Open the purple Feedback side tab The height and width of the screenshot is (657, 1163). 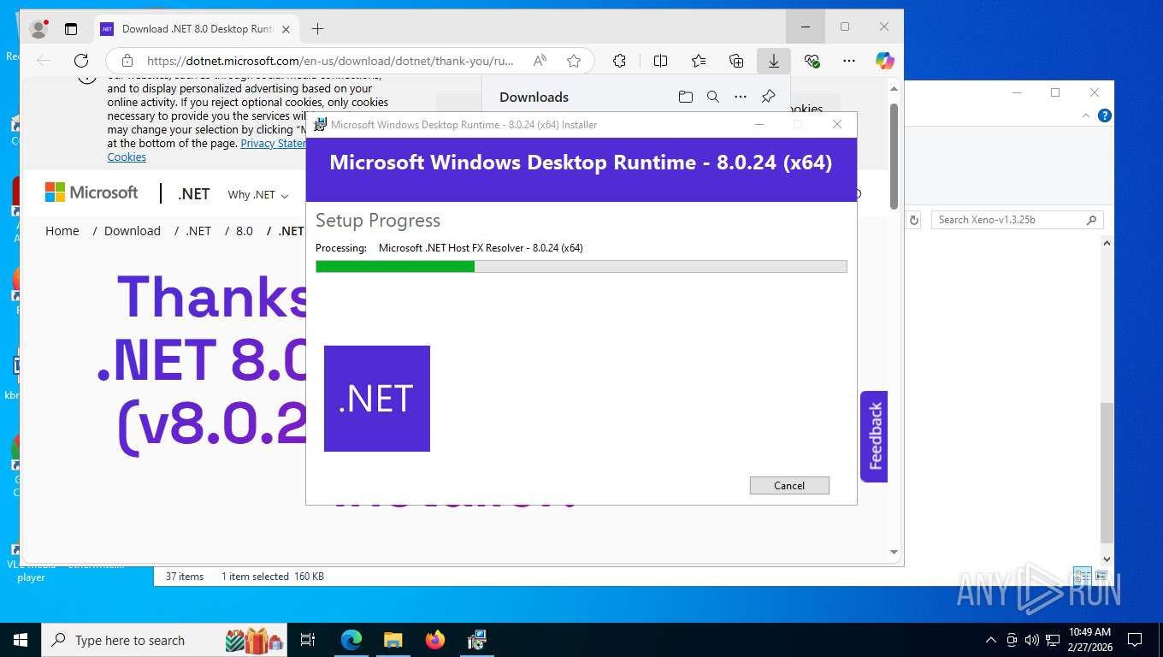tap(874, 436)
